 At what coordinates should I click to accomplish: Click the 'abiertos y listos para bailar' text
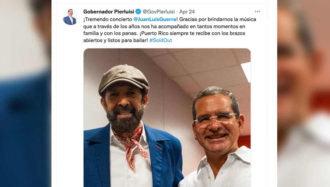coord(115,41)
